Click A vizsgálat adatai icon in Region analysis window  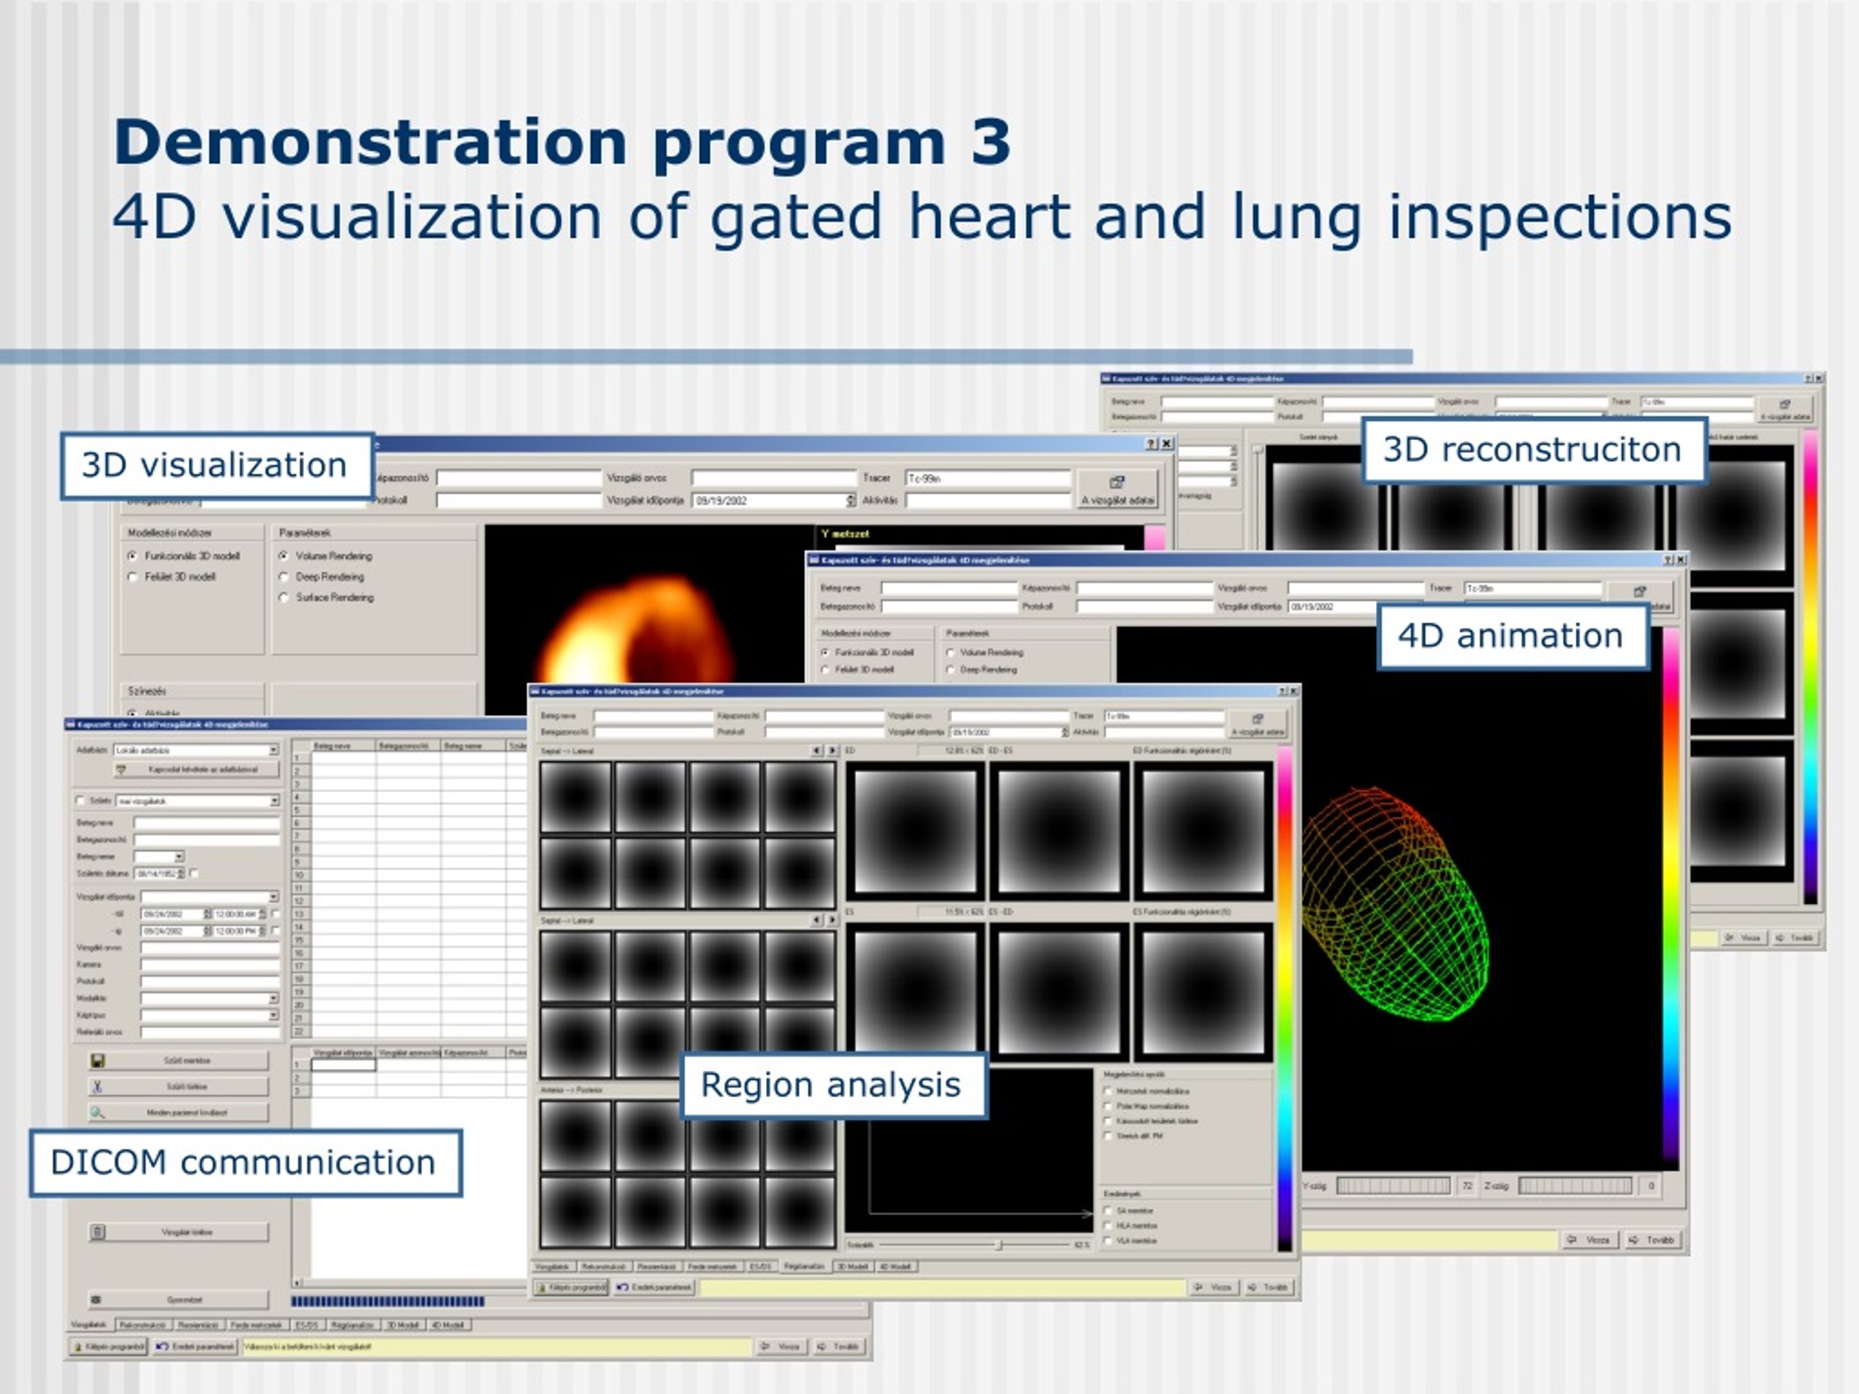tap(1257, 719)
